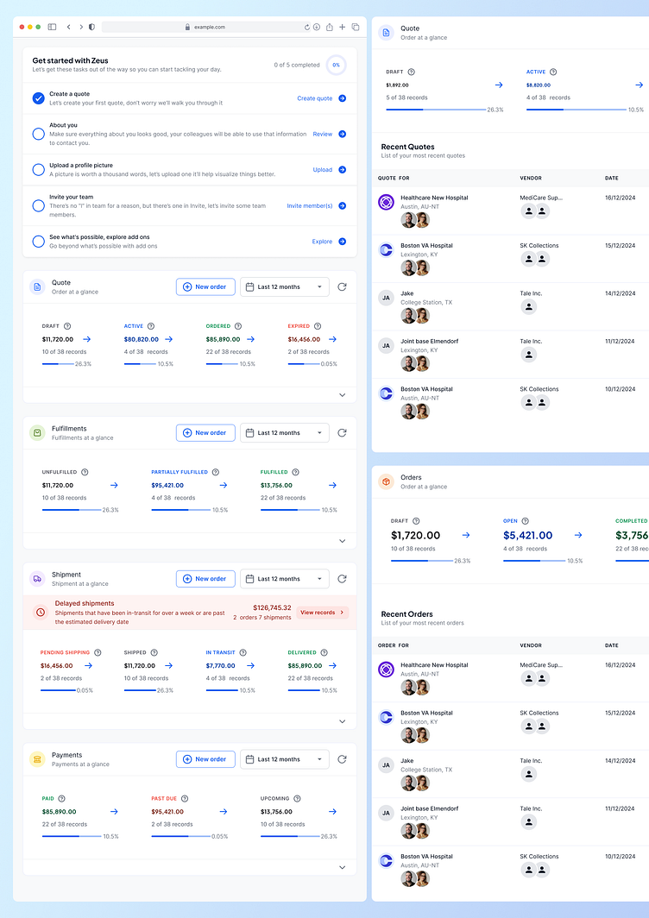649x918 pixels.
Task: Click arrow next to In Transit $7,770.00
Action: 250,666
